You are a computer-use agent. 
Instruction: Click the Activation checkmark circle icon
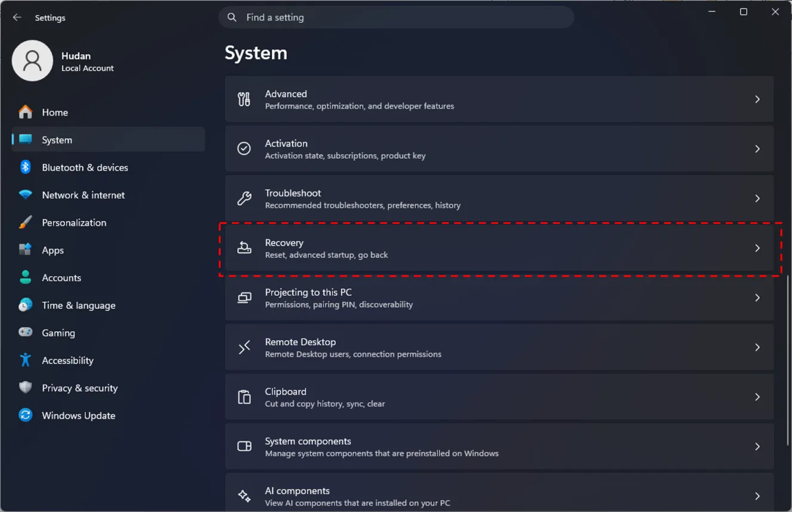point(244,149)
